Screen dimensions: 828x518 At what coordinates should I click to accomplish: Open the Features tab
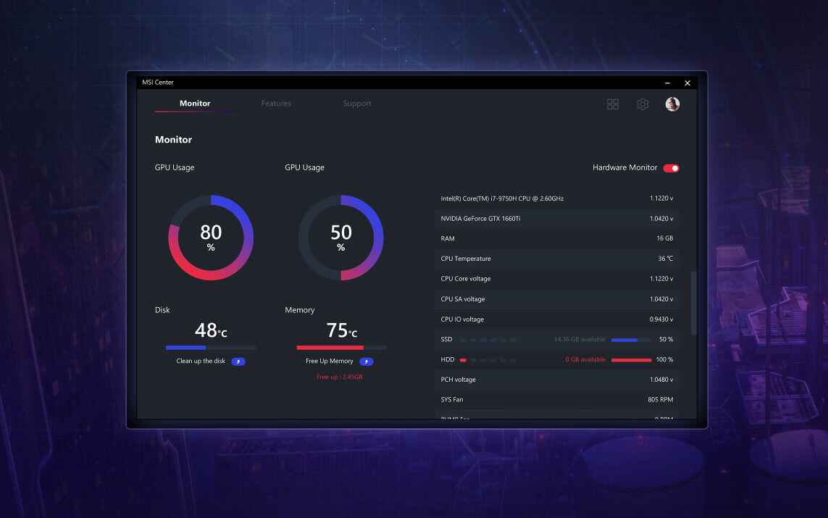276,104
